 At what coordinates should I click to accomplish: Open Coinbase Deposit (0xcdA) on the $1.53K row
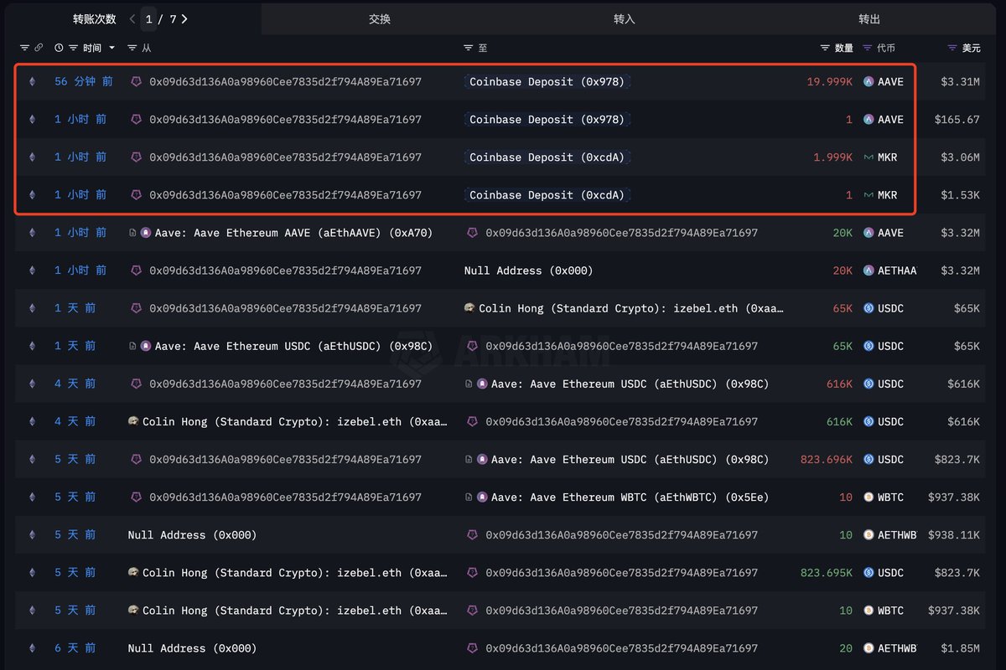[547, 195]
